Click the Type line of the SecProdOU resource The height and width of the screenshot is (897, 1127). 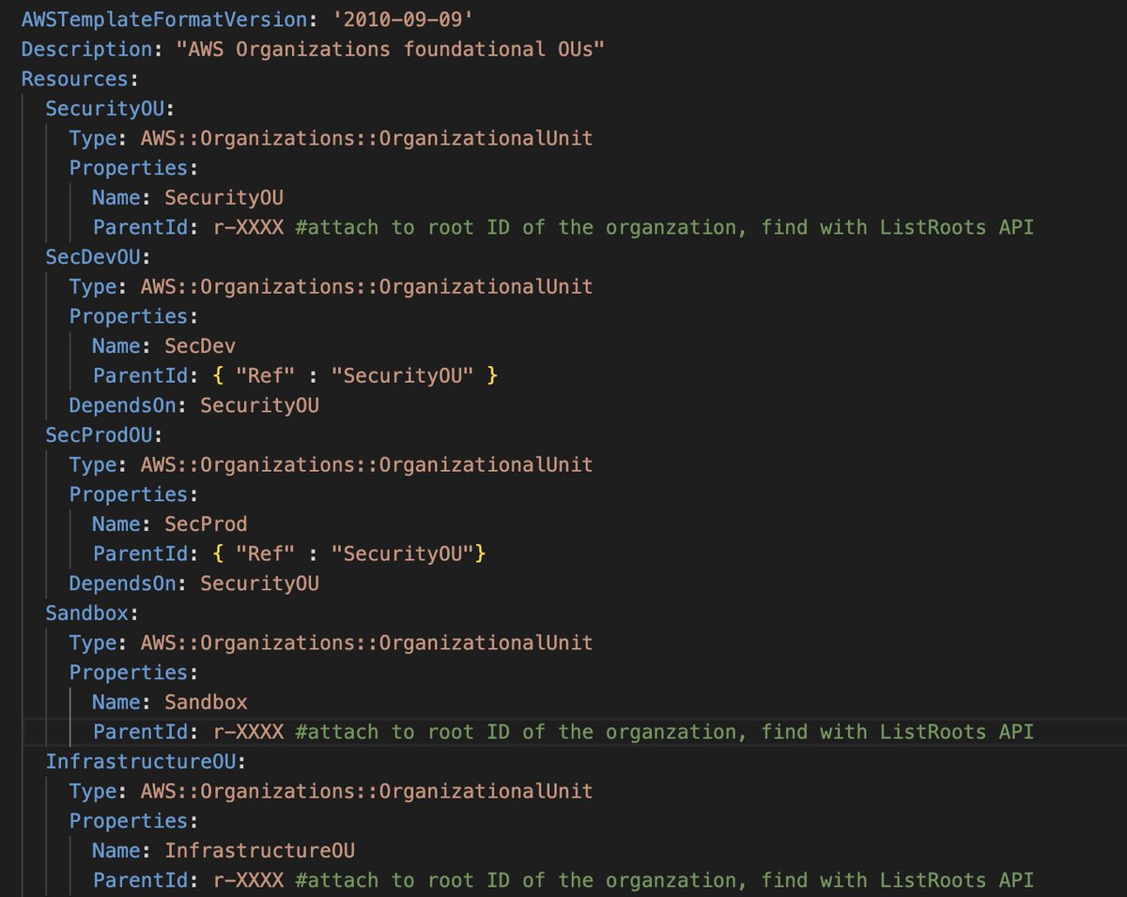coord(332,465)
